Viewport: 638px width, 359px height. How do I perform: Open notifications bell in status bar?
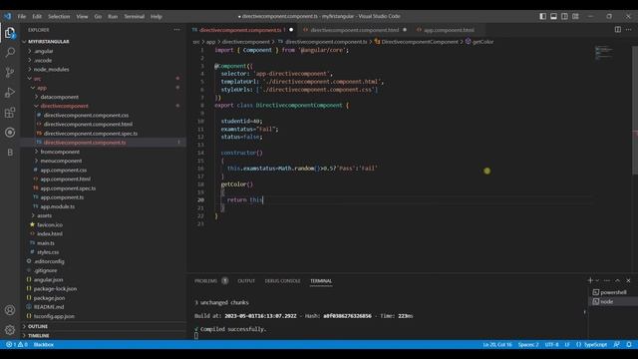pos(629,344)
